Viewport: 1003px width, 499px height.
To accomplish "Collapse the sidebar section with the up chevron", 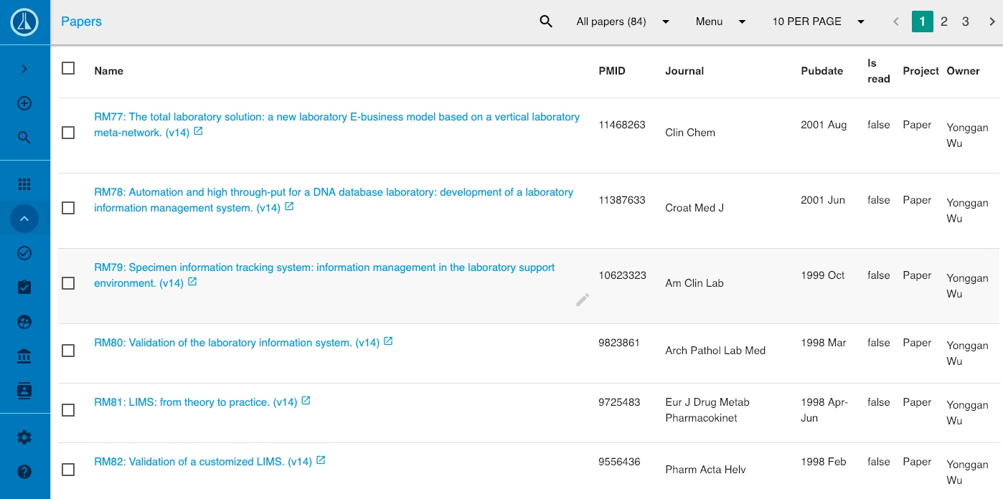I will pyautogui.click(x=24, y=219).
